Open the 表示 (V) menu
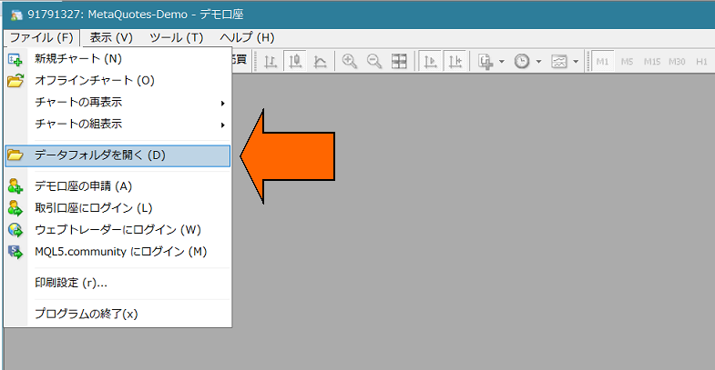 click(111, 38)
